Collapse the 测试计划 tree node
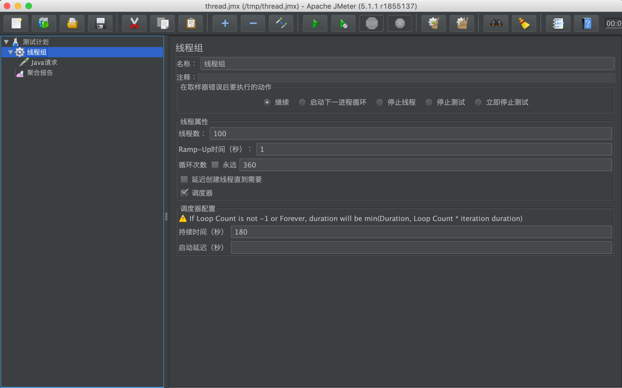 pos(6,42)
